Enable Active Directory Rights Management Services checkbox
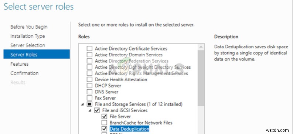This screenshot has height=134, width=293. (x=90, y=73)
